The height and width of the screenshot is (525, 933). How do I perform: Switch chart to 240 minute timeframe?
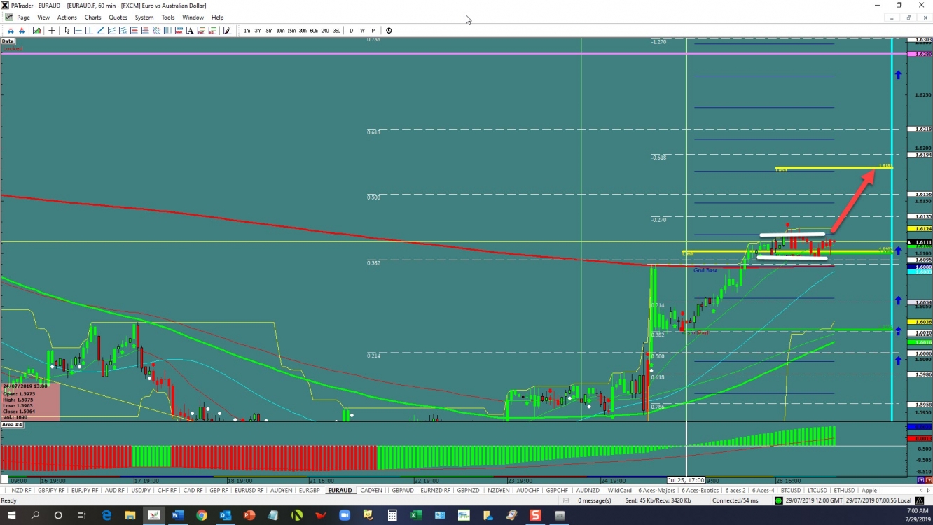[x=325, y=31]
